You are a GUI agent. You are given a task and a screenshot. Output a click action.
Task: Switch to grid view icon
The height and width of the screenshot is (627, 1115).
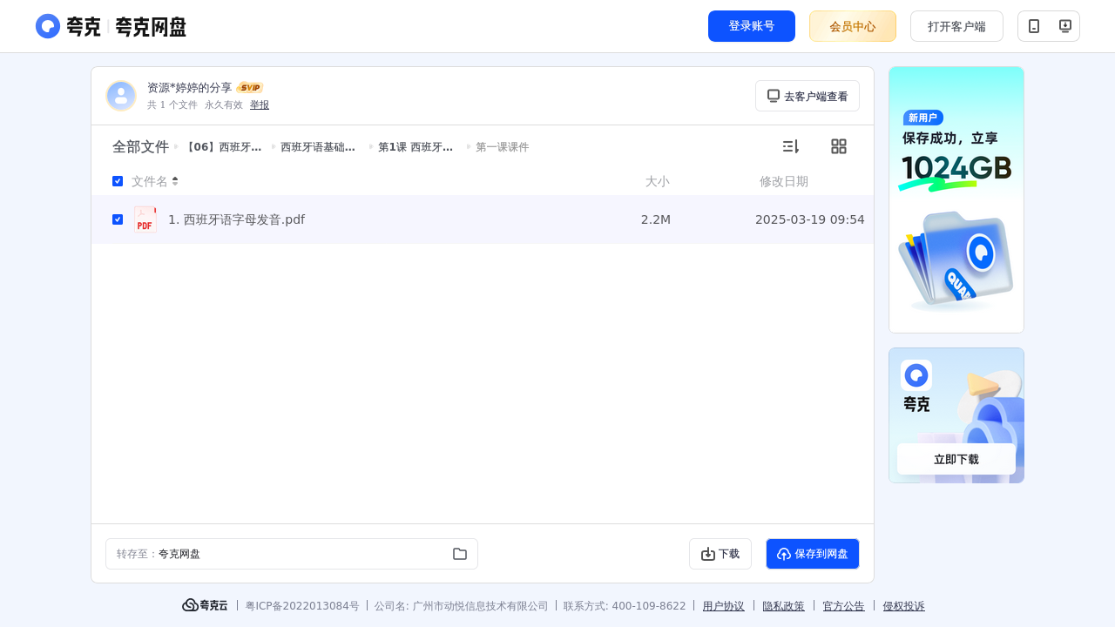pos(839,146)
